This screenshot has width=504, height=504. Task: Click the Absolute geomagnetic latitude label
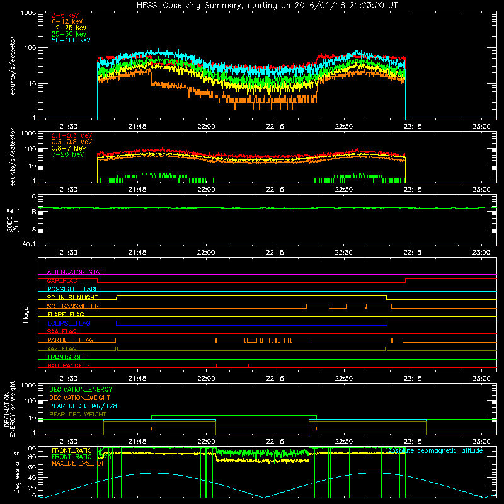pyautogui.click(x=435, y=451)
